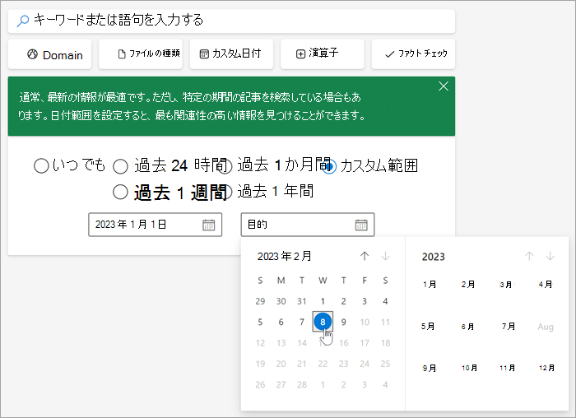This screenshot has width=576, height=418.
Task: Choose 9月 in the month picker
Action: click(430, 368)
